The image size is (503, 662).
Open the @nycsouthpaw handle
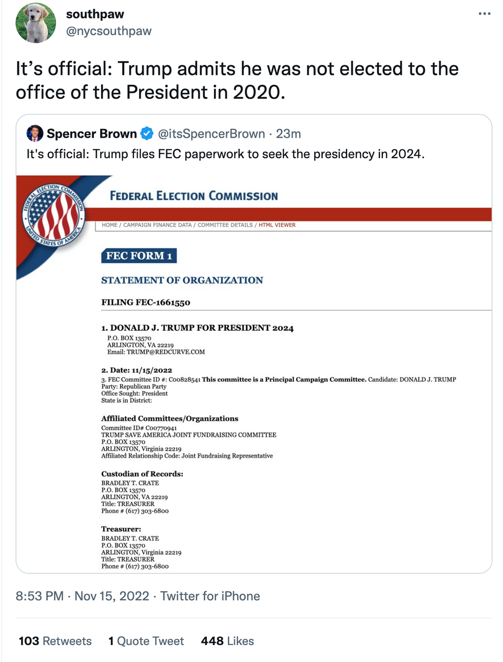pyautogui.click(x=109, y=31)
